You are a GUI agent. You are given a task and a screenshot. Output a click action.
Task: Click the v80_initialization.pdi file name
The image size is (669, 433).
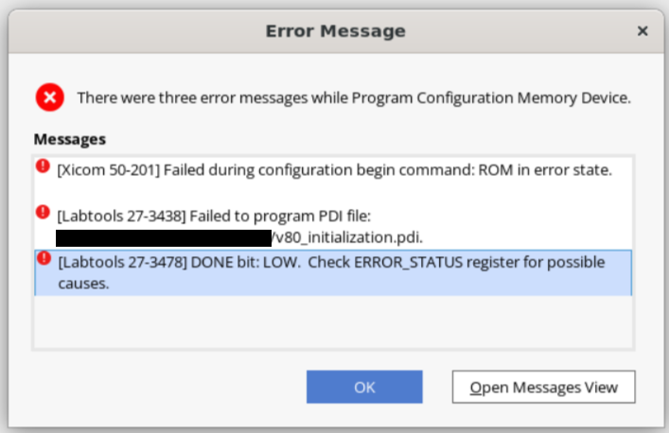point(347,235)
